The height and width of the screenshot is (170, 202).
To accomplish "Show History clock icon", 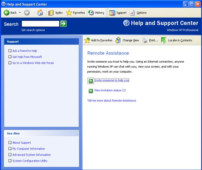I will pos(91,13).
